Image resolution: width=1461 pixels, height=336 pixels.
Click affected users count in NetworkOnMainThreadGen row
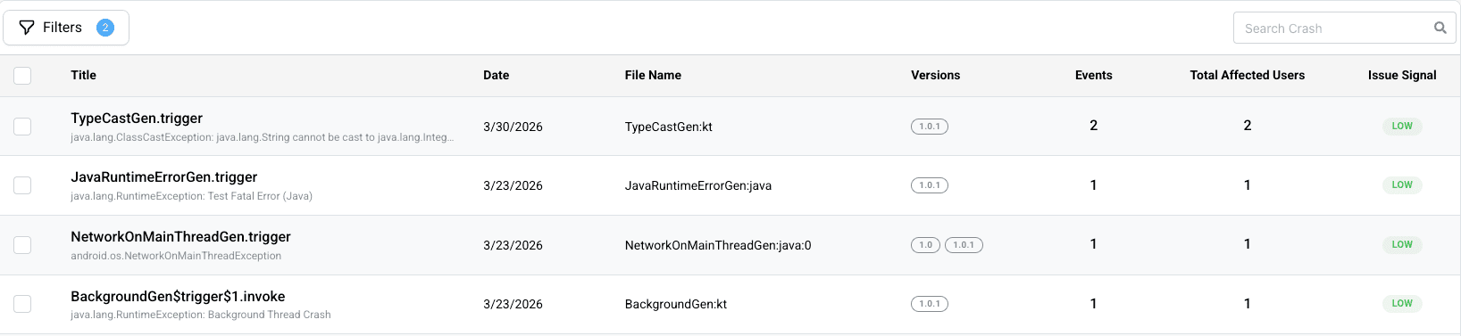[x=1248, y=244]
